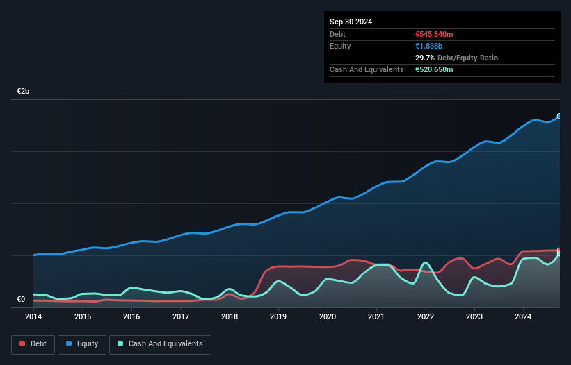Screen dimensions: 571x365
Task: Click the Debt value €545.840m in tooltip
Action: [434, 34]
